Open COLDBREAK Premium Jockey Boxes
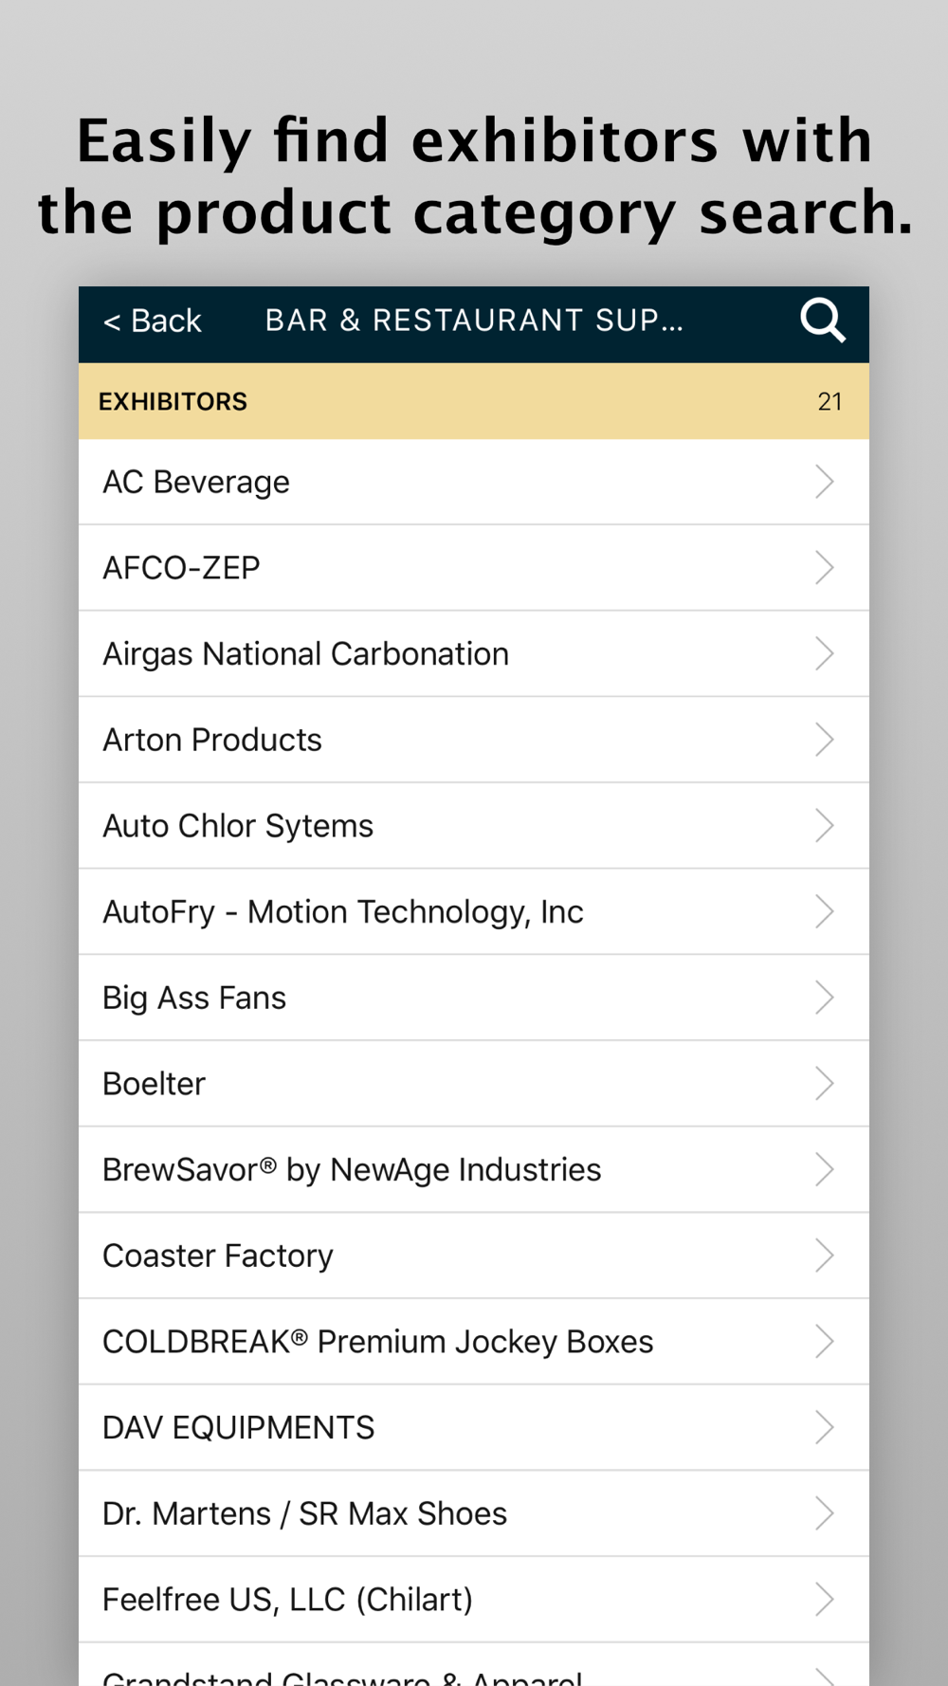 tap(377, 1342)
